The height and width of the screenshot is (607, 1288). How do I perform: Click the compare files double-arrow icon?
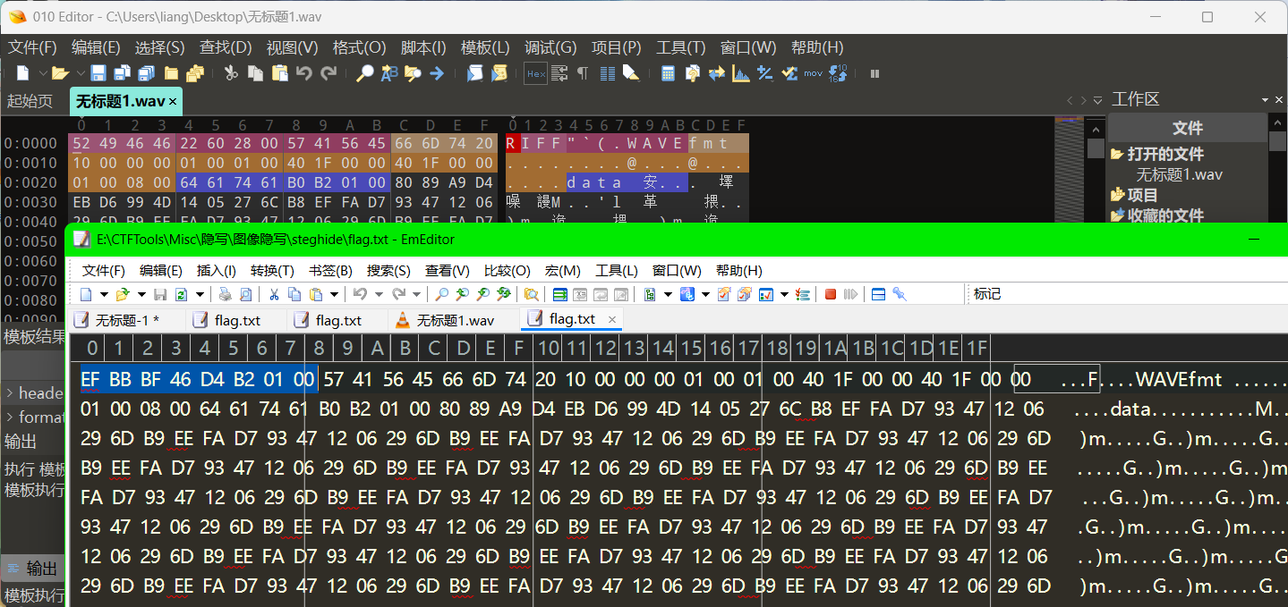point(716,73)
